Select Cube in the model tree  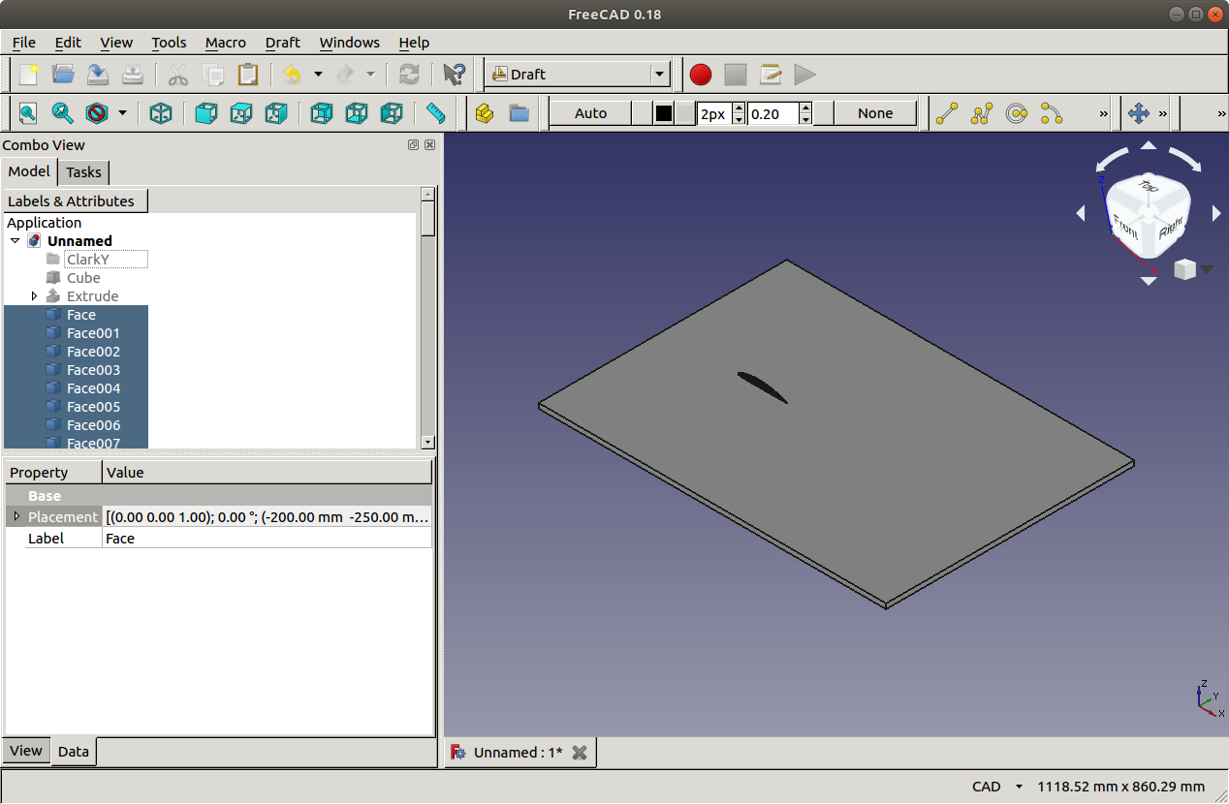[x=83, y=278]
